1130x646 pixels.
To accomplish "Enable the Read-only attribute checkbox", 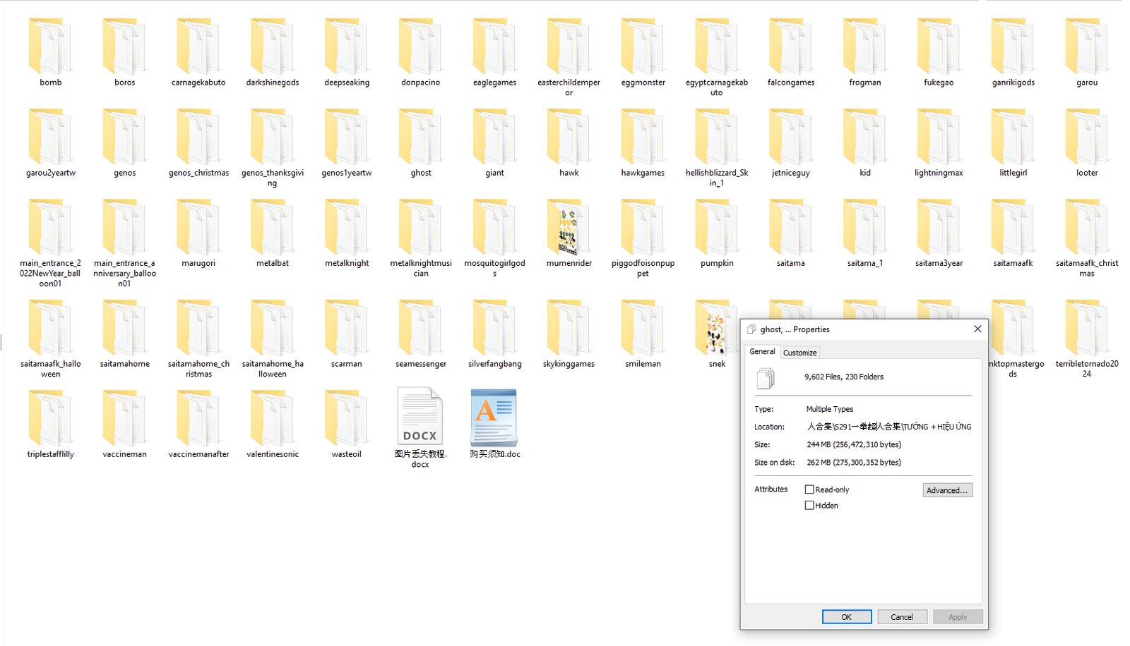I will [x=809, y=489].
